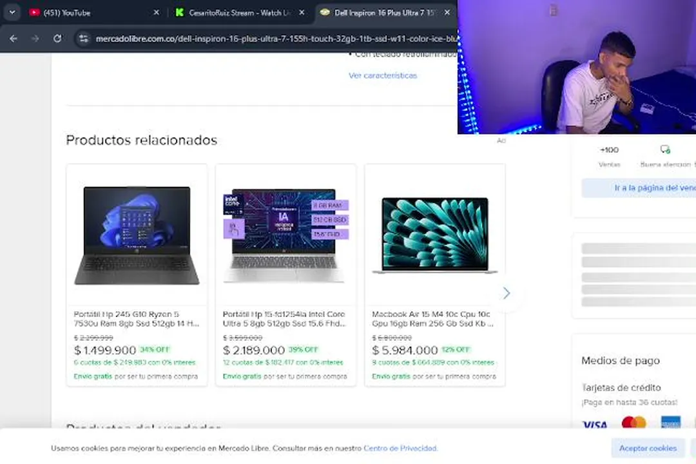Open the HP 245 G10 laptop image
The width and height of the screenshot is (696, 464).
point(137,235)
